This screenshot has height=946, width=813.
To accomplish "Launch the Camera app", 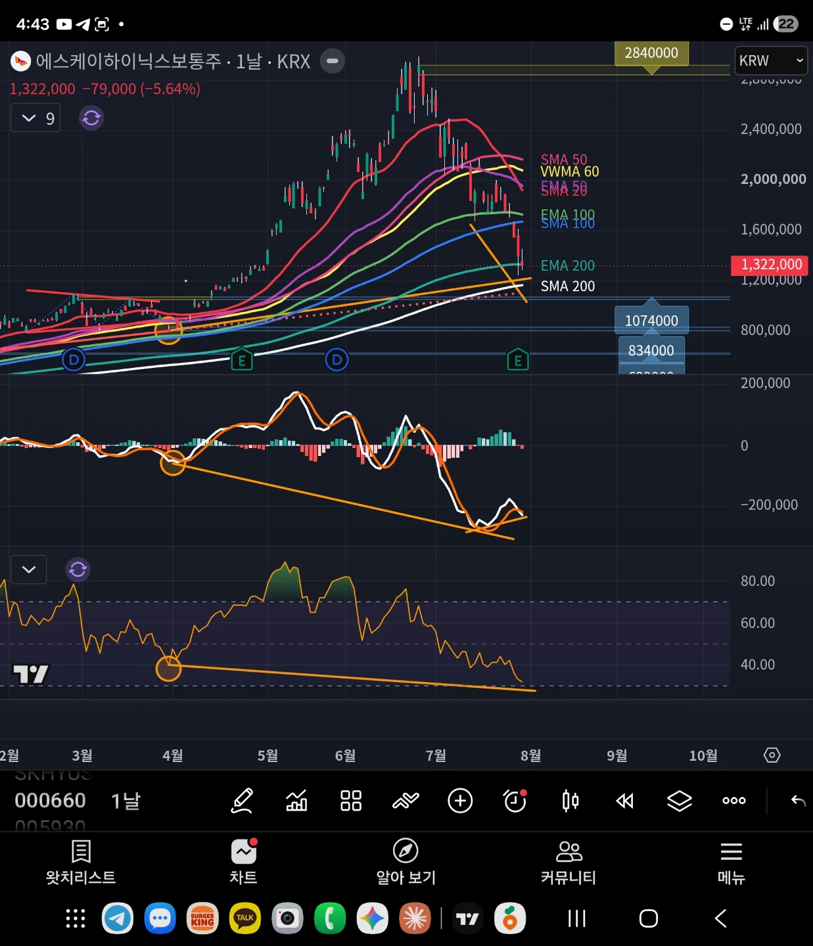I will tap(287, 918).
